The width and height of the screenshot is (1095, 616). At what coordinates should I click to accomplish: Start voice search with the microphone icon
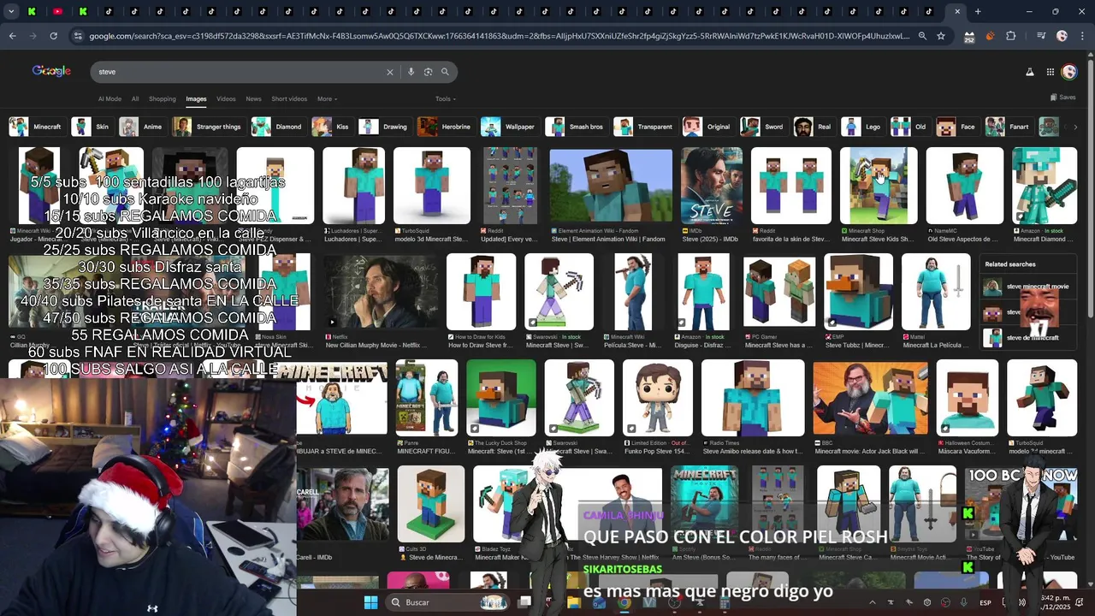pos(411,72)
